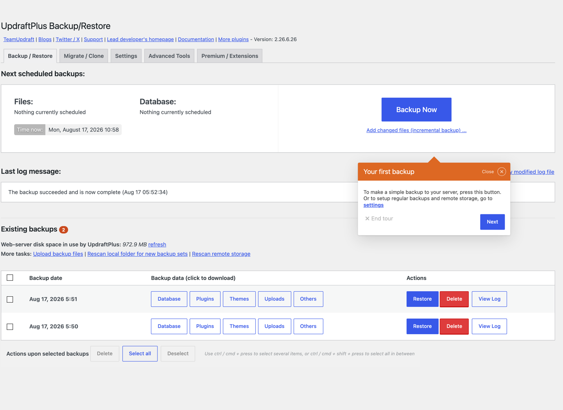Download Plugins from 5:51 backup
Viewport: 563px width, 410px height.
(205, 299)
